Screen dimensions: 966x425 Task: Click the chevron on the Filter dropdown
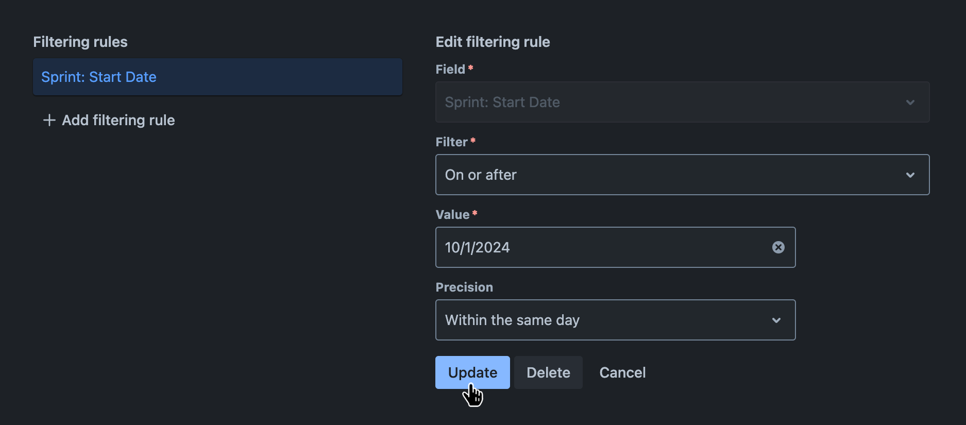(910, 175)
